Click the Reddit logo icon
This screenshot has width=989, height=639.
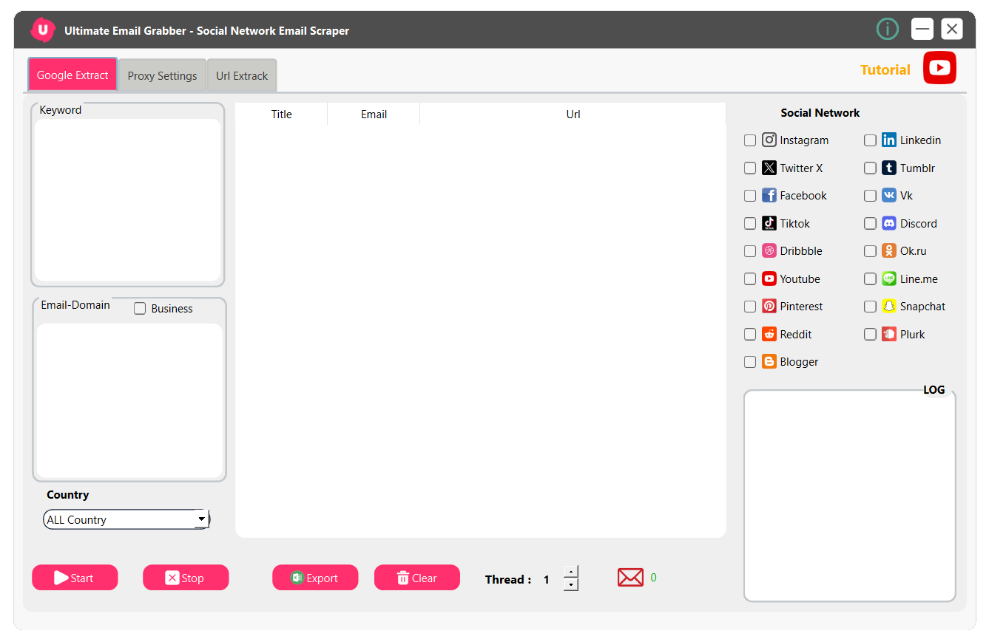(x=769, y=334)
